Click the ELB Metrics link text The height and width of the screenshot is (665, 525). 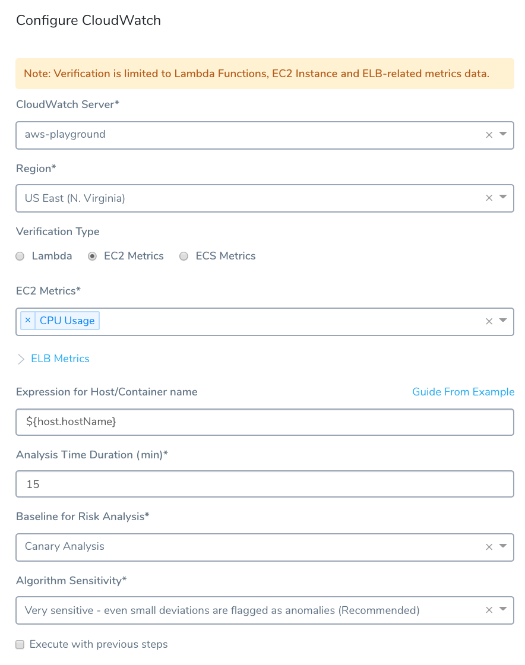[x=60, y=359]
